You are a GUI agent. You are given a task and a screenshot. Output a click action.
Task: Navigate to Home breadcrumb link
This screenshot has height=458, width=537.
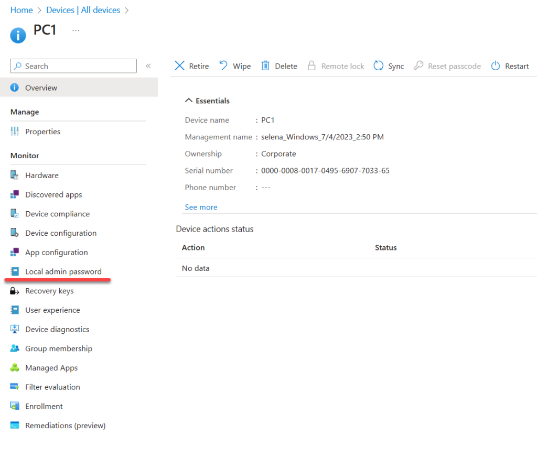[22, 10]
